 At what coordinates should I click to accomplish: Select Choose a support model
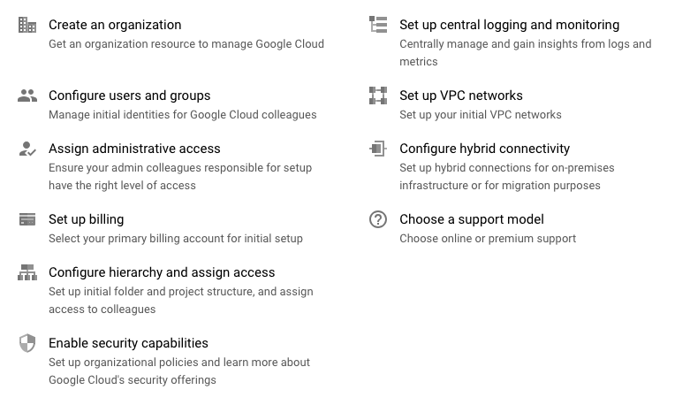471,219
